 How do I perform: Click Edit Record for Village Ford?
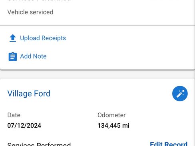pos(169,144)
